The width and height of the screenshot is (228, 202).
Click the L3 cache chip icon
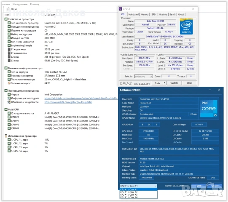pos(9,61)
